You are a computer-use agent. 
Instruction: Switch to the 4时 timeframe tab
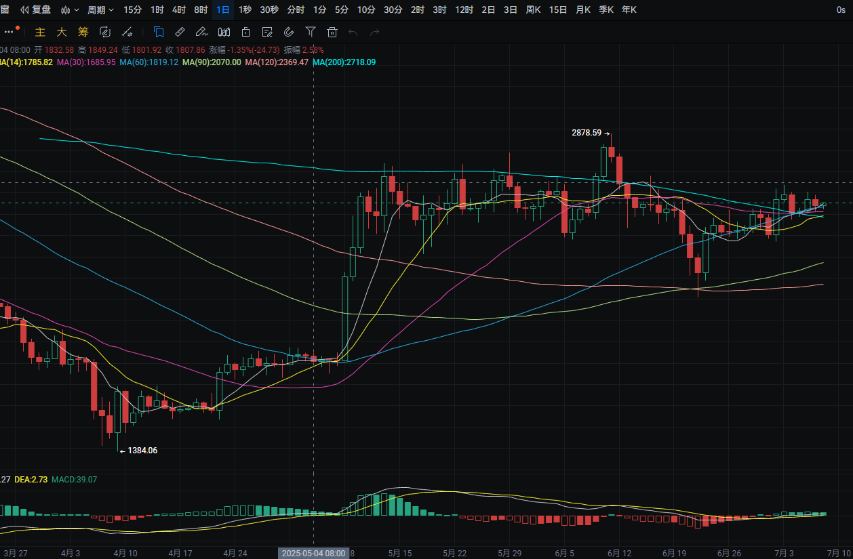[179, 10]
